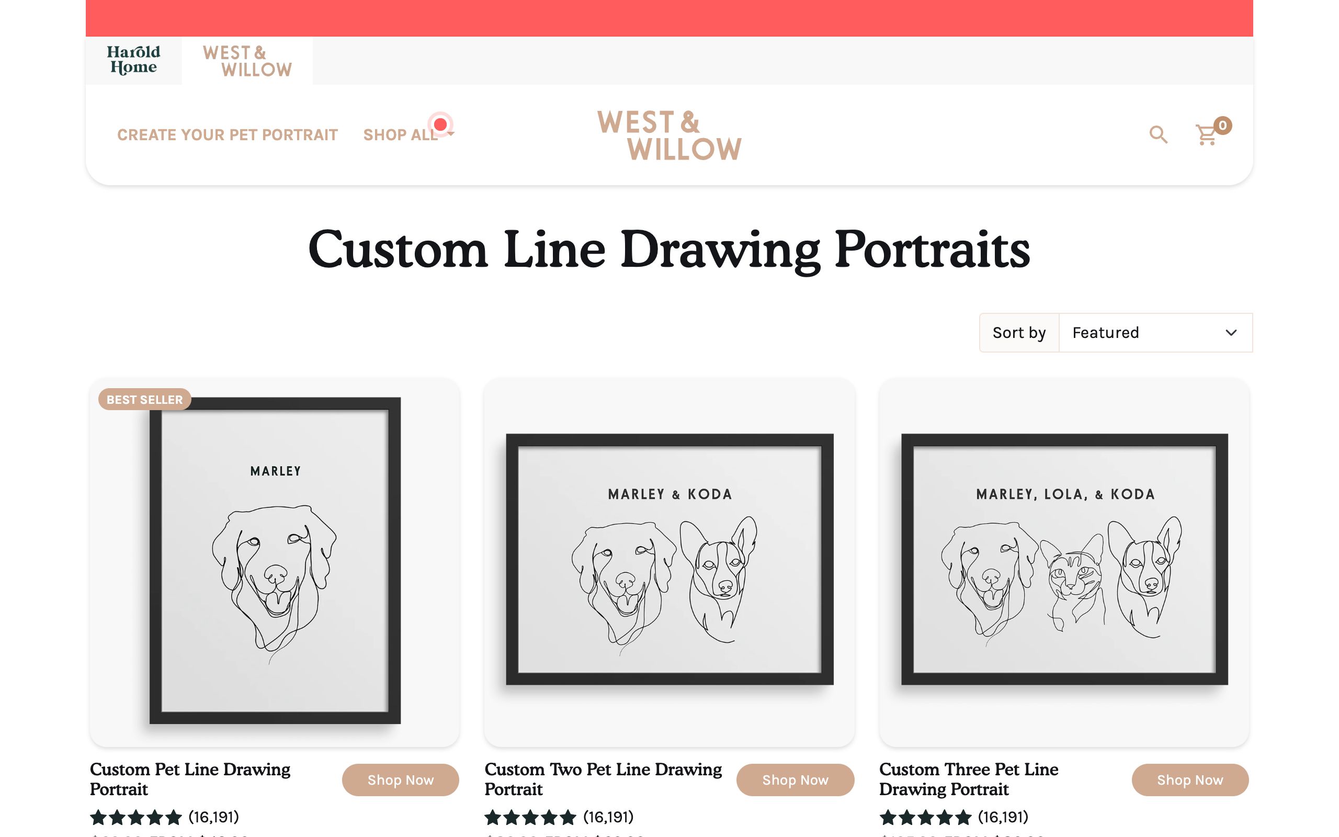Open the search magnifier icon
Image resolution: width=1339 pixels, height=837 pixels.
point(1158,134)
